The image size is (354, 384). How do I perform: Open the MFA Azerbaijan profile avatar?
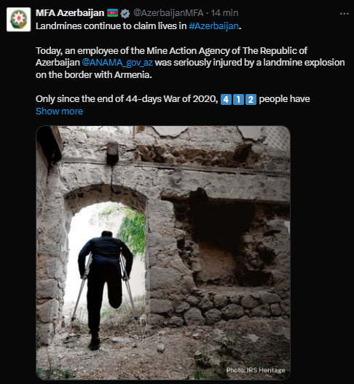click(19, 20)
